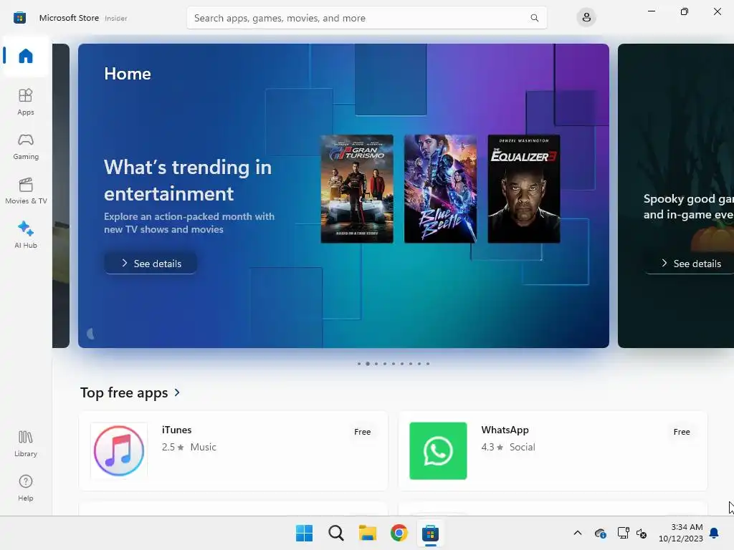The height and width of the screenshot is (550, 734).
Task: Open The Equalizer 3 movie poster
Action: point(524,189)
